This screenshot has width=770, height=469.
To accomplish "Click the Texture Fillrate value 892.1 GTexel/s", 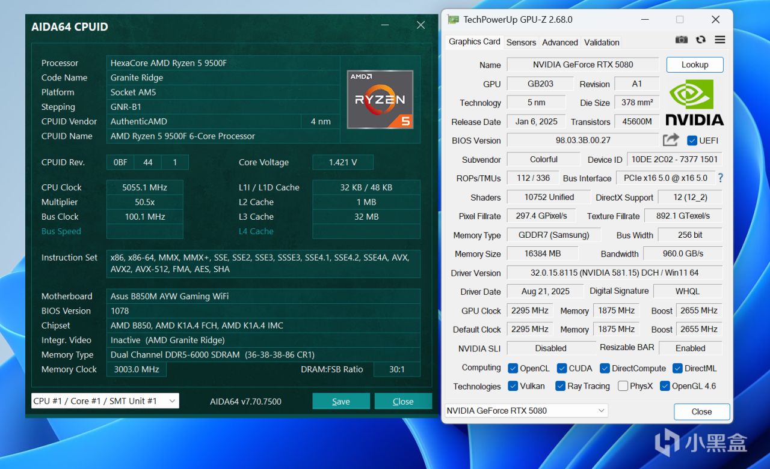I will click(x=682, y=216).
